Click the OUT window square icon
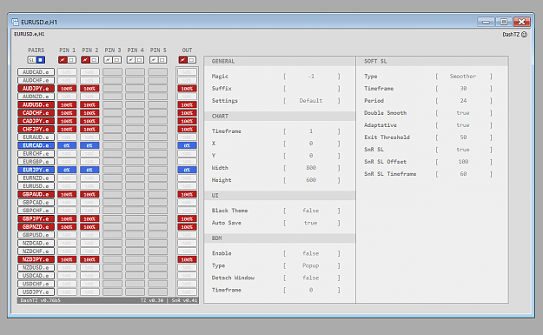This screenshot has width=543, height=335. 191,60
